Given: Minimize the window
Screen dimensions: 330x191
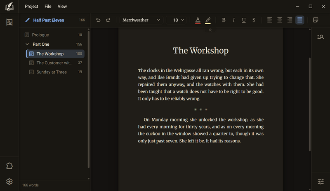Looking at the screenshot, I should tap(297, 7).
